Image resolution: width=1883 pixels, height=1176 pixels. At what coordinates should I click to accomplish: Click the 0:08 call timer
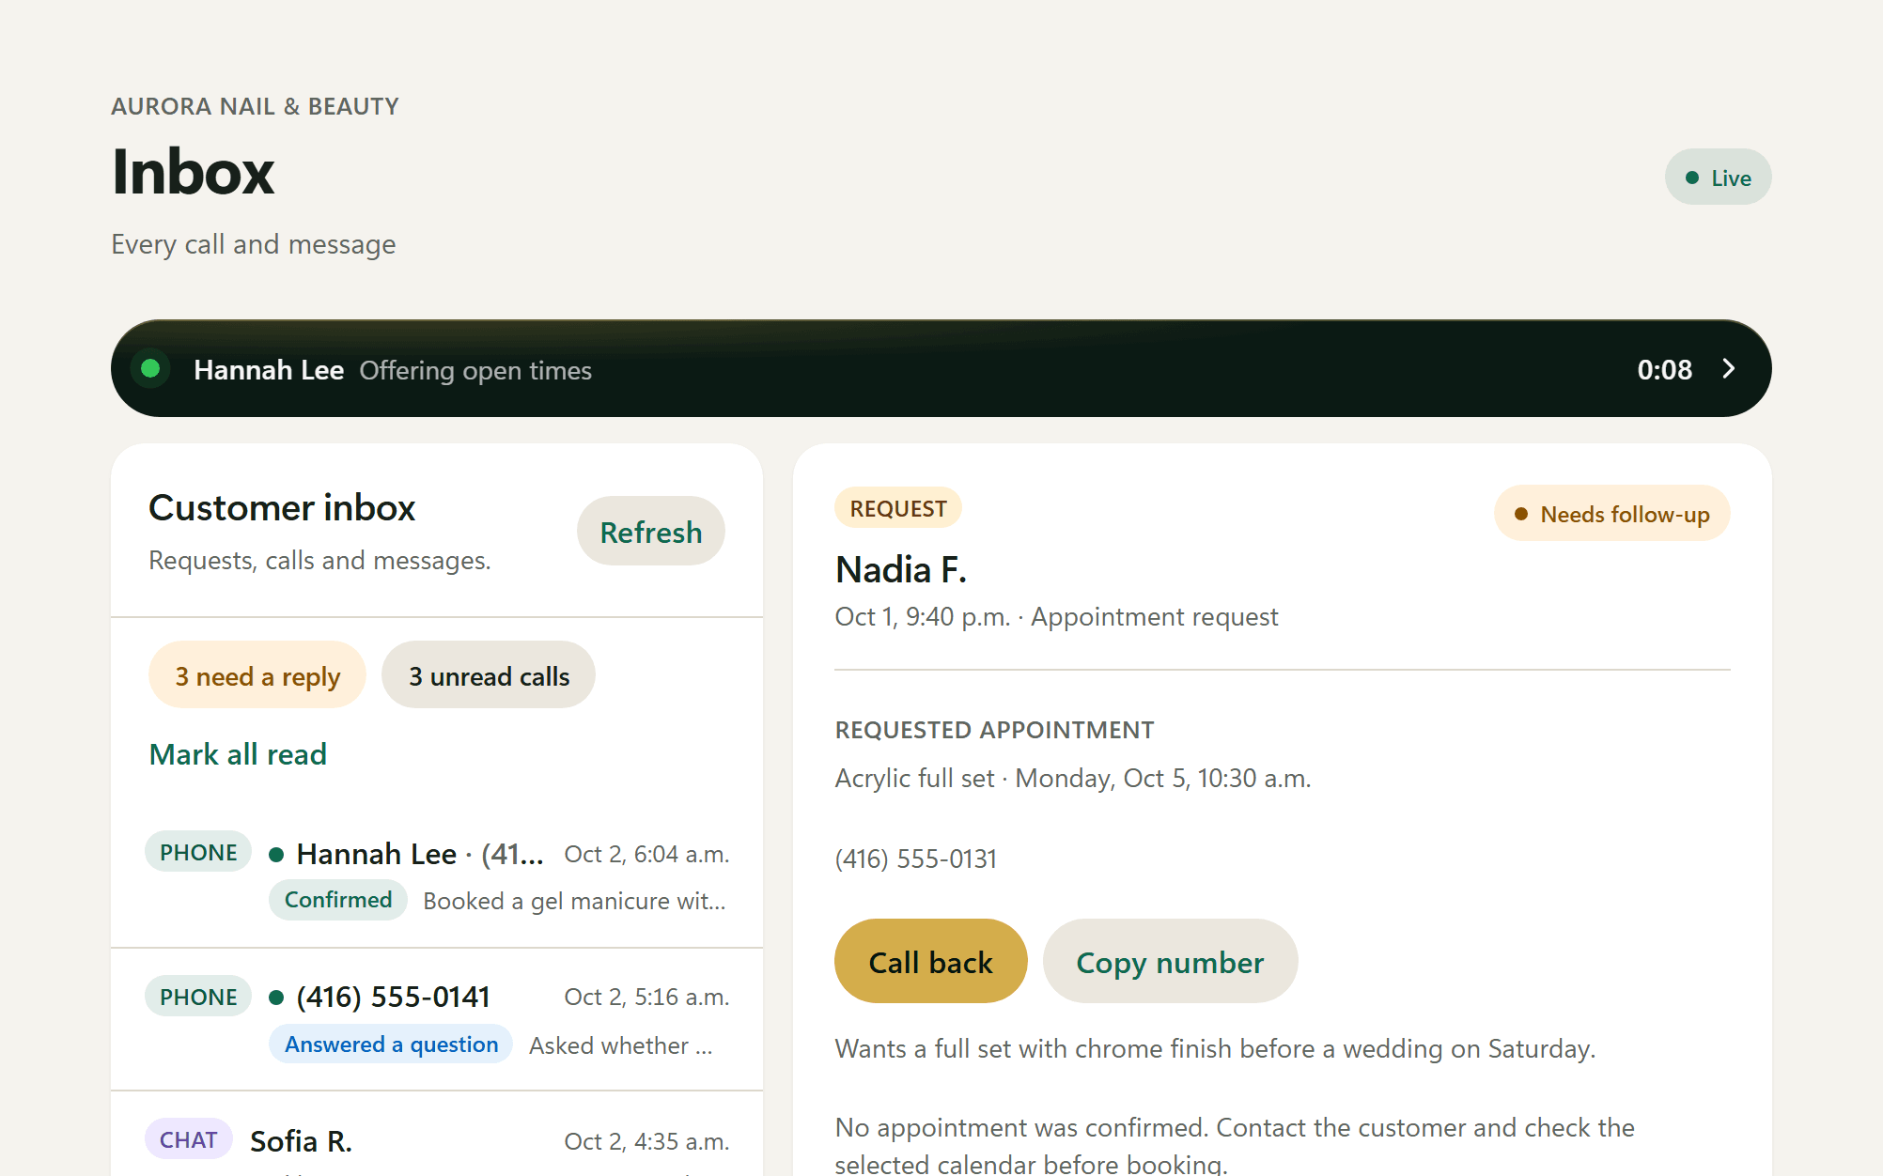click(x=1664, y=369)
